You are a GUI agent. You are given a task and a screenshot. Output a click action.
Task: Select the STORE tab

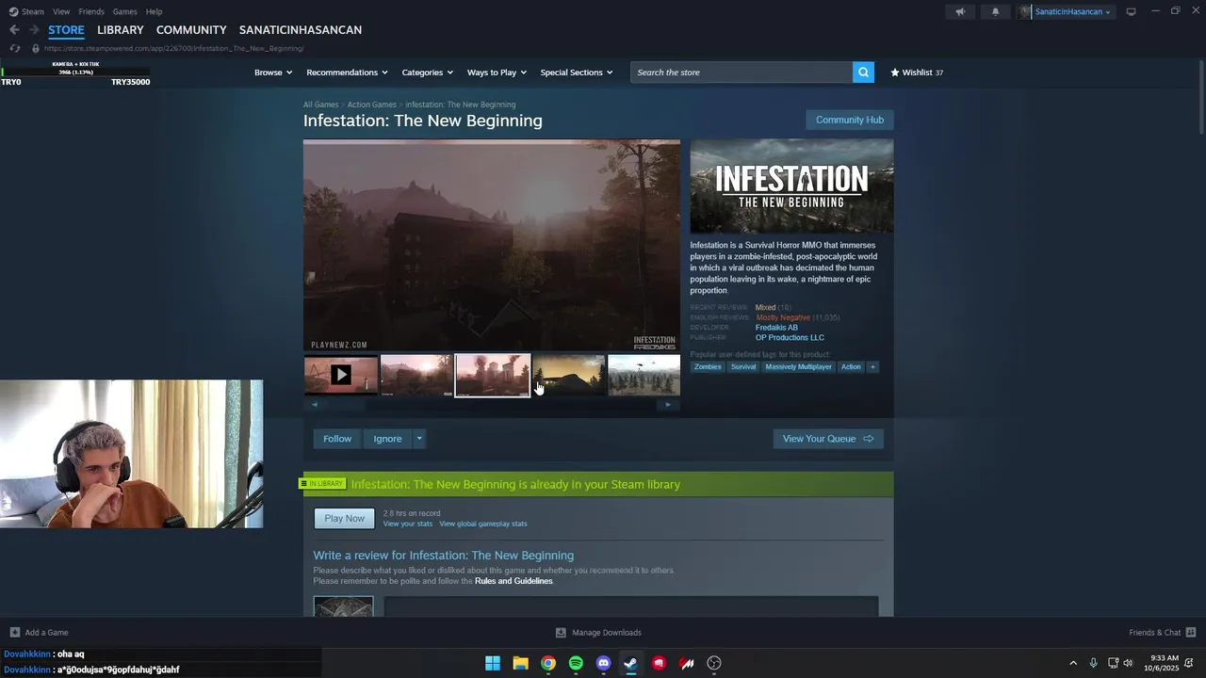tap(66, 30)
